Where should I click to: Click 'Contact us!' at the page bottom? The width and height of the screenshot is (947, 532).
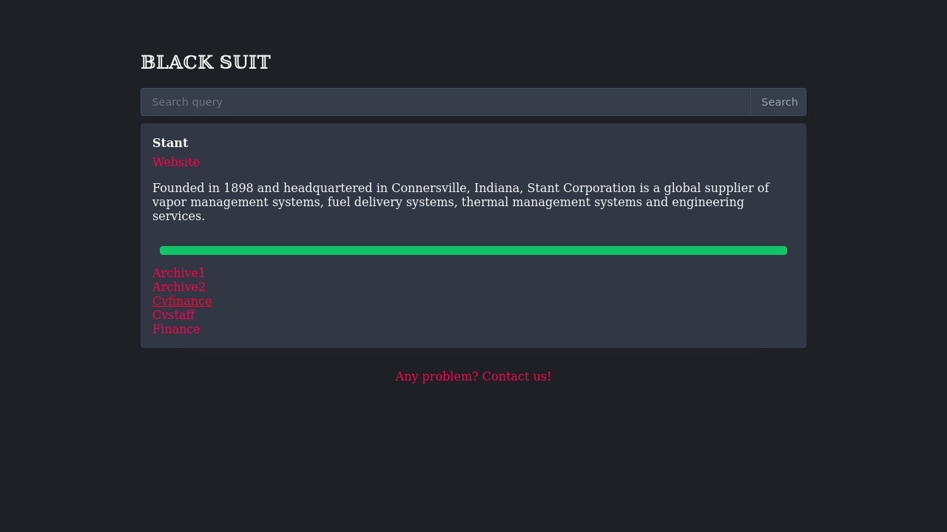[517, 376]
